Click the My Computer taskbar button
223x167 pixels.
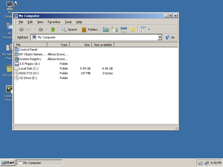tap(40, 163)
